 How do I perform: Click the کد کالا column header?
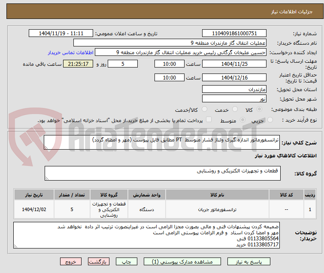[286, 195]
